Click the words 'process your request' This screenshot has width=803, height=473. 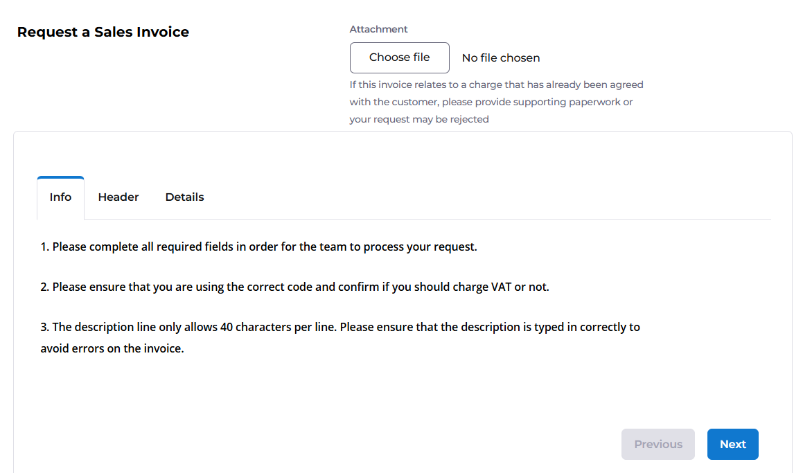click(x=420, y=247)
